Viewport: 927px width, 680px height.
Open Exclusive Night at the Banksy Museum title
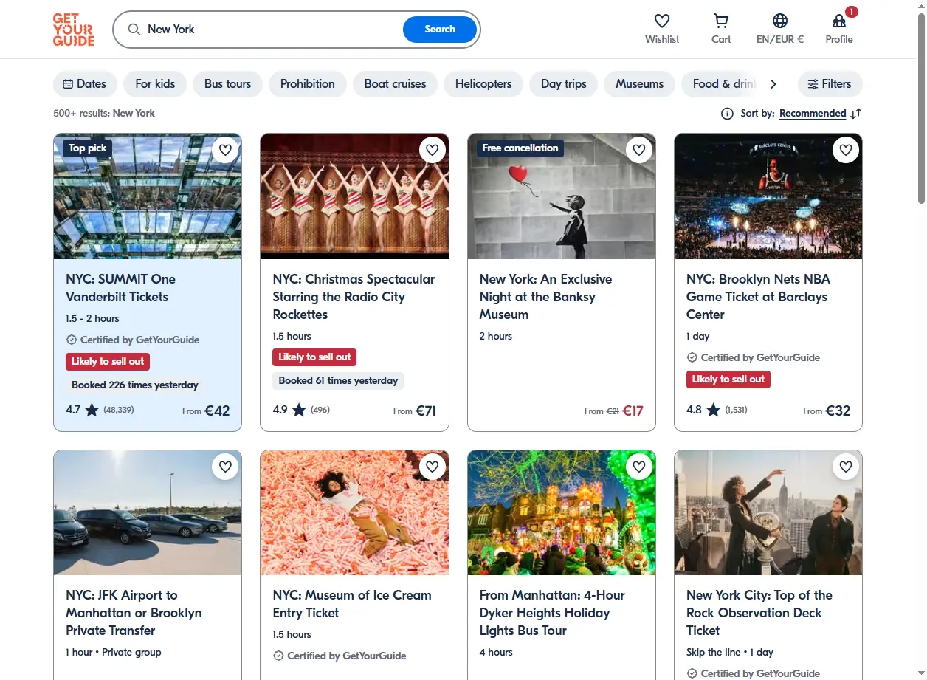(545, 297)
